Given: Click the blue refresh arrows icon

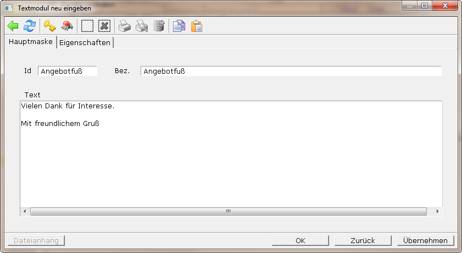Looking at the screenshot, I should pyautogui.click(x=30, y=26).
